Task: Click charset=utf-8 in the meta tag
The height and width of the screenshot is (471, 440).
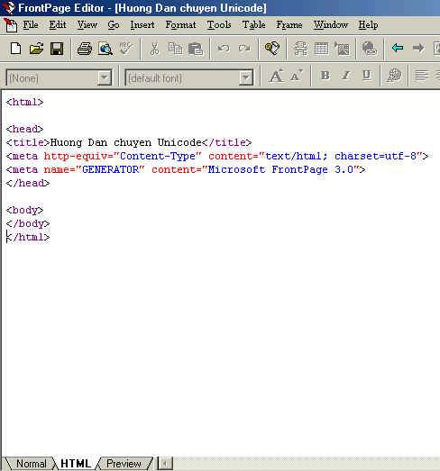Action: pos(375,156)
